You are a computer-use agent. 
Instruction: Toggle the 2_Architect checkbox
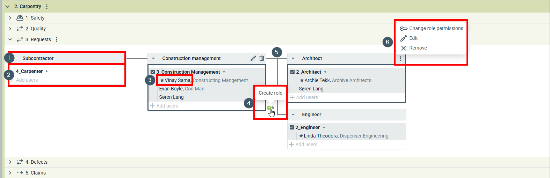(x=292, y=72)
